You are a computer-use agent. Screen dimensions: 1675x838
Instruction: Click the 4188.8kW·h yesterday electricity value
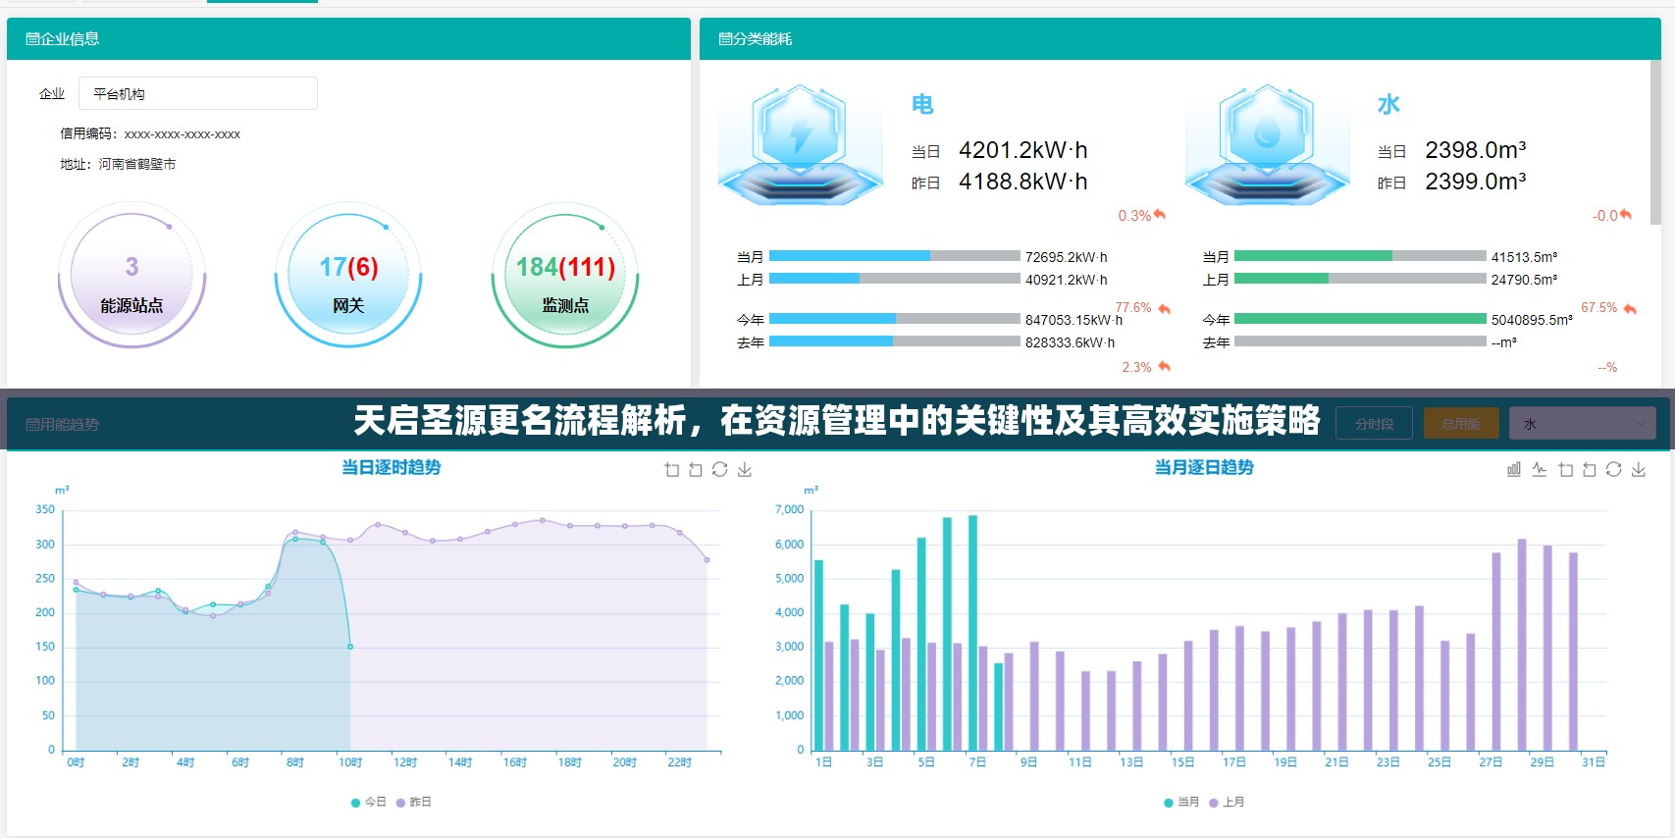pos(1023,182)
